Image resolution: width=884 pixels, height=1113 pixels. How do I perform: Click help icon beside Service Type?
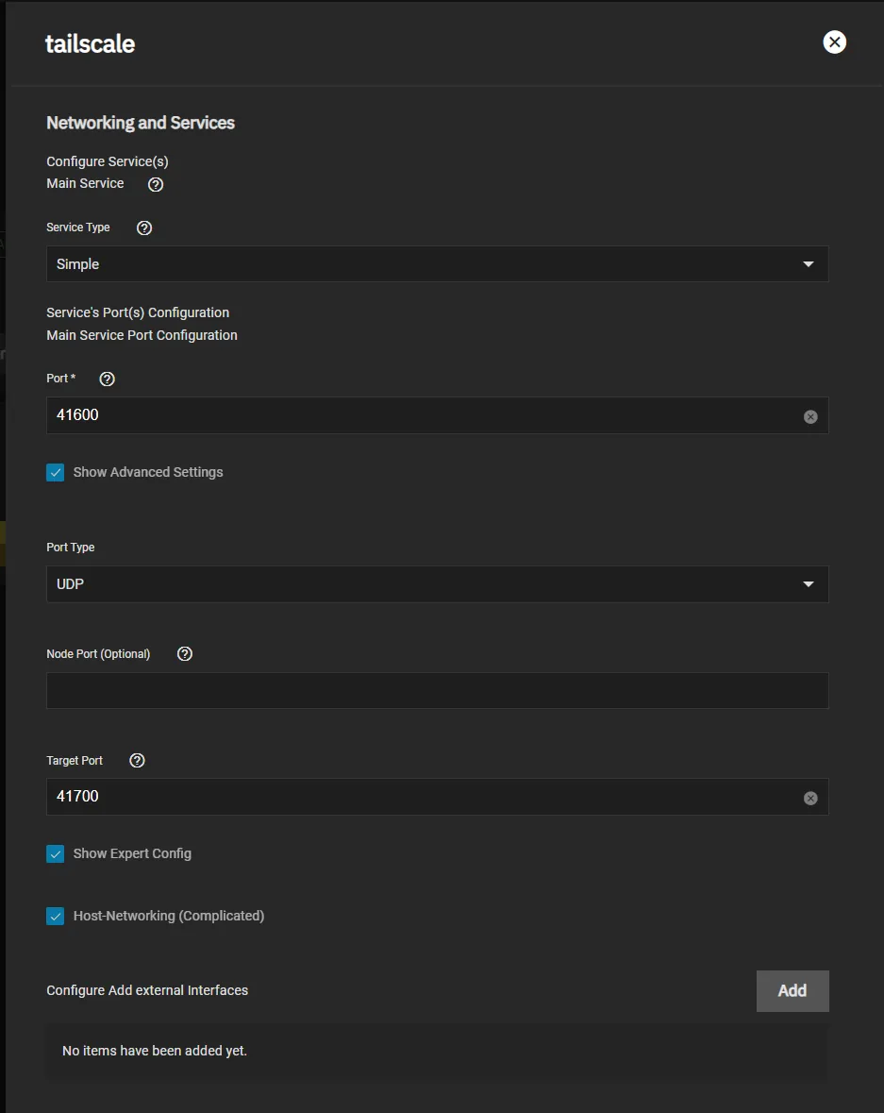[144, 228]
